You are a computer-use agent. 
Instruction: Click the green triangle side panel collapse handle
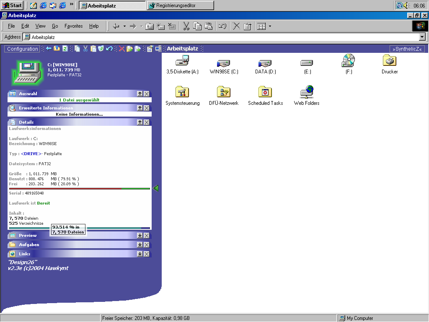point(156,188)
